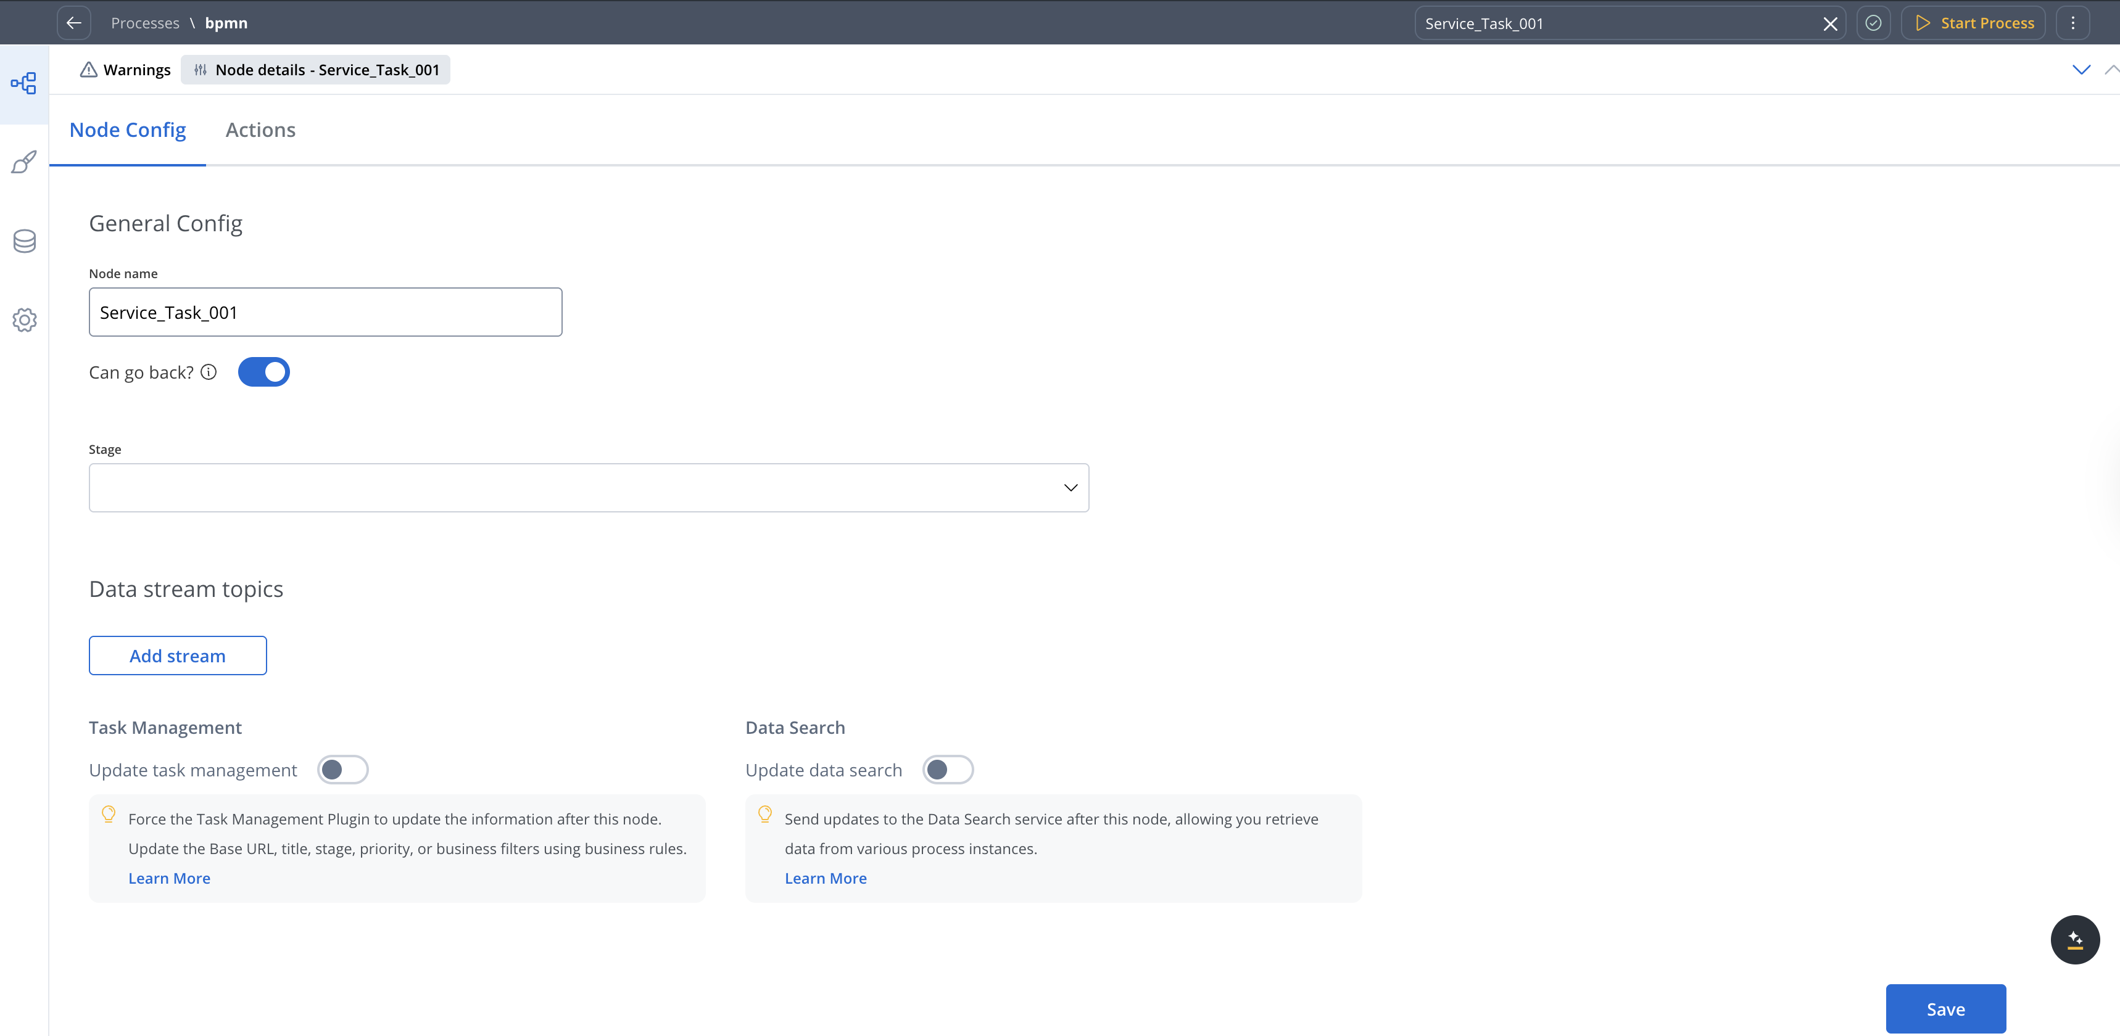Image resolution: width=2120 pixels, height=1036 pixels.
Task: Open the process diagram sidebar icon
Action: click(24, 83)
